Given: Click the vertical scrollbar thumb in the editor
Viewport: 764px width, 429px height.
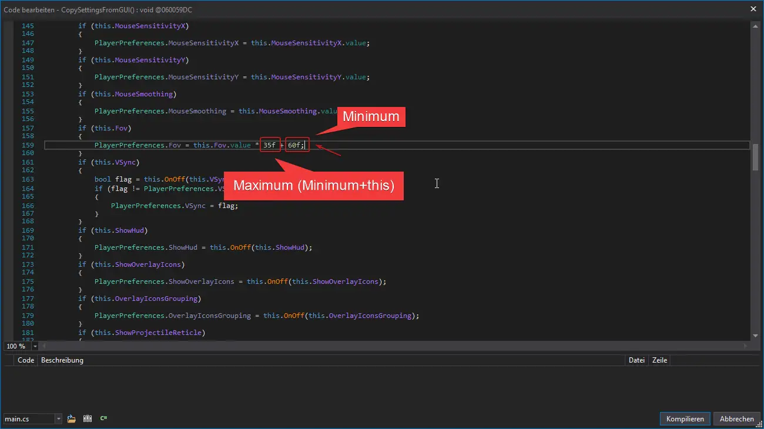Looking at the screenshot, I should pyautogui.click(x=755, y=157).
